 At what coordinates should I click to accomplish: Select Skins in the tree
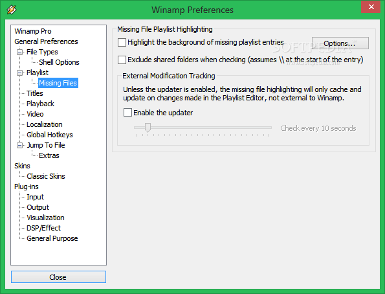click(22, 166)
